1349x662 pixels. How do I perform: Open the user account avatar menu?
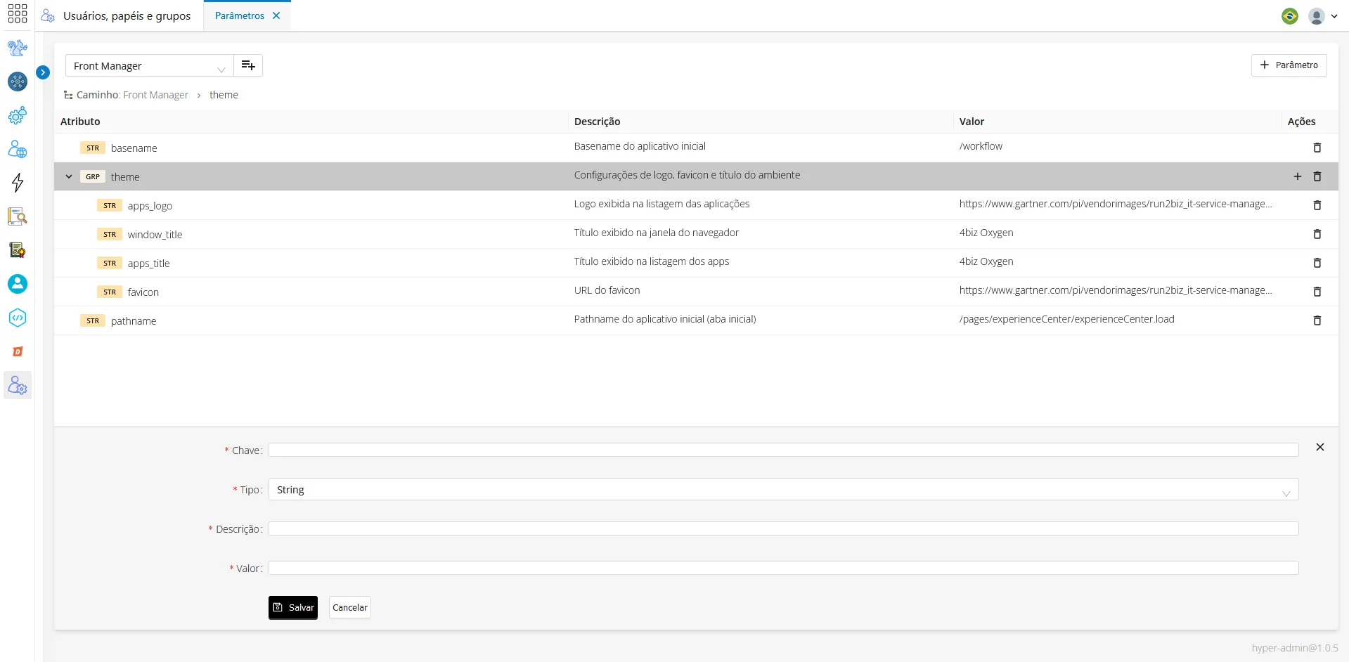1322,15
